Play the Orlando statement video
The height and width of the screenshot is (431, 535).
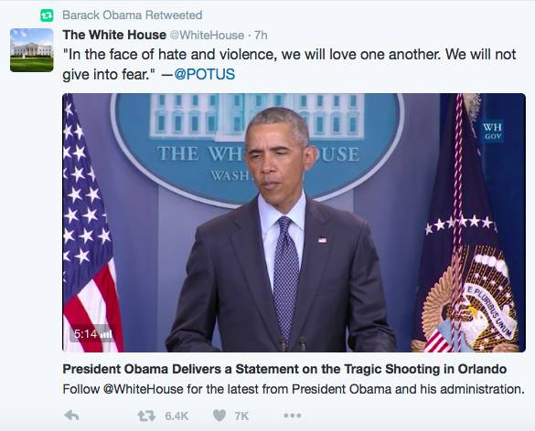tap(294, 223)
